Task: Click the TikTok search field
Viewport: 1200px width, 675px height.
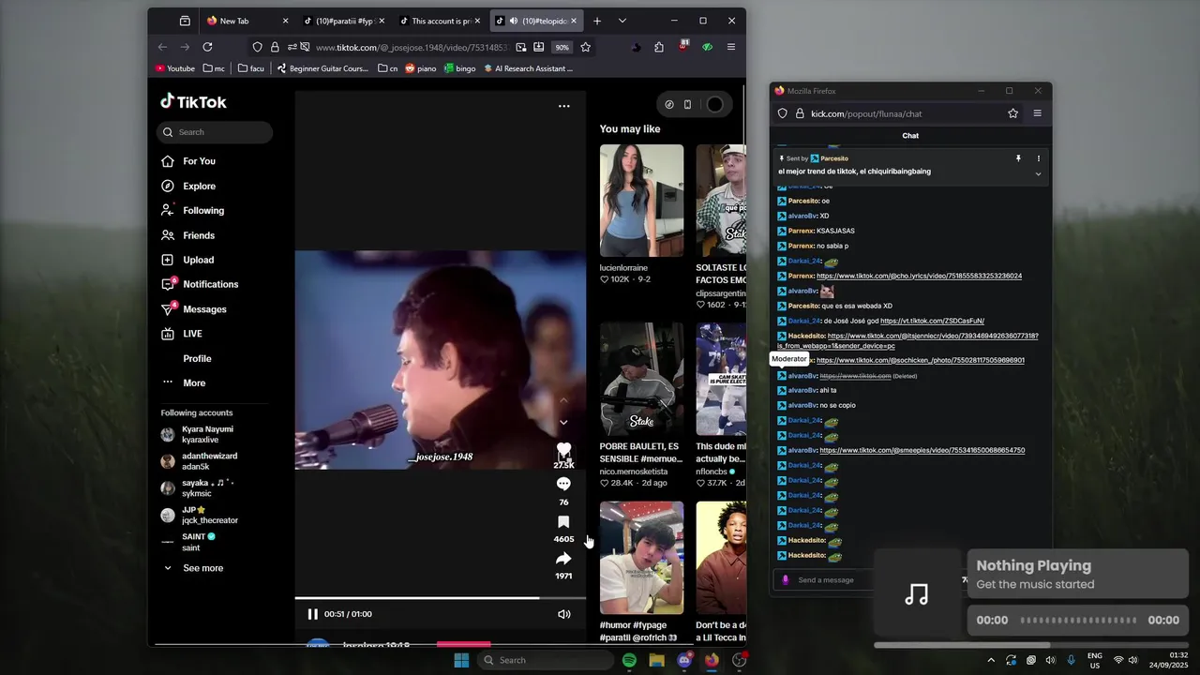Action: point(215,132)
